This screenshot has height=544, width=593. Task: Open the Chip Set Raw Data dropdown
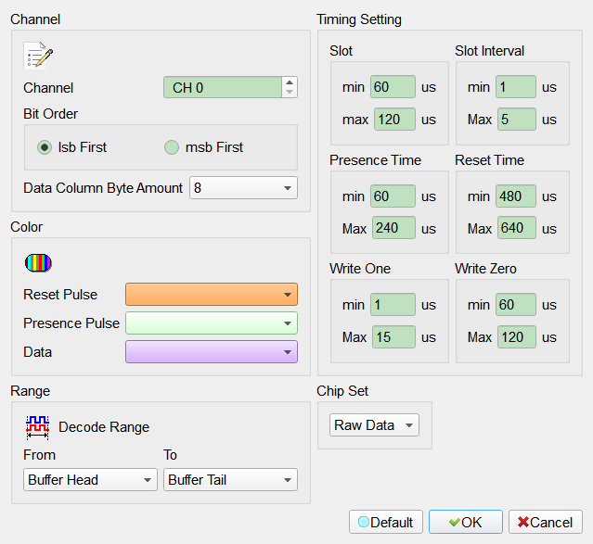click(x=374, y=425)
